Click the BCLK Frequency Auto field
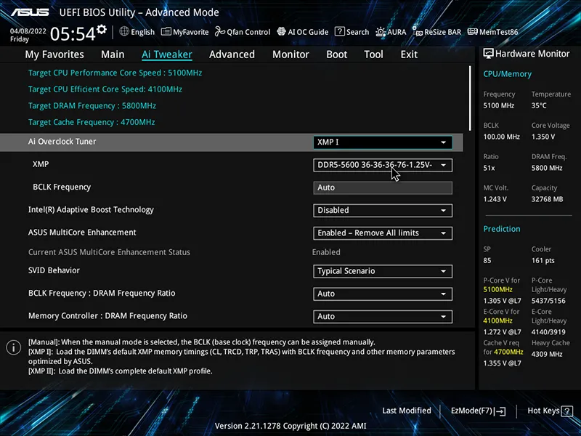This screenshot has width=581, height=436. tap(383, 187)
